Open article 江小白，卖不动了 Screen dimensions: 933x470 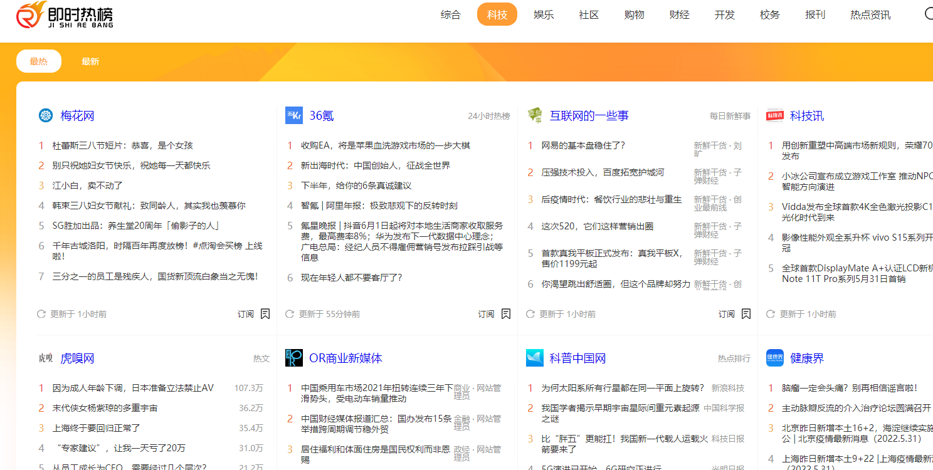point(88,185)
